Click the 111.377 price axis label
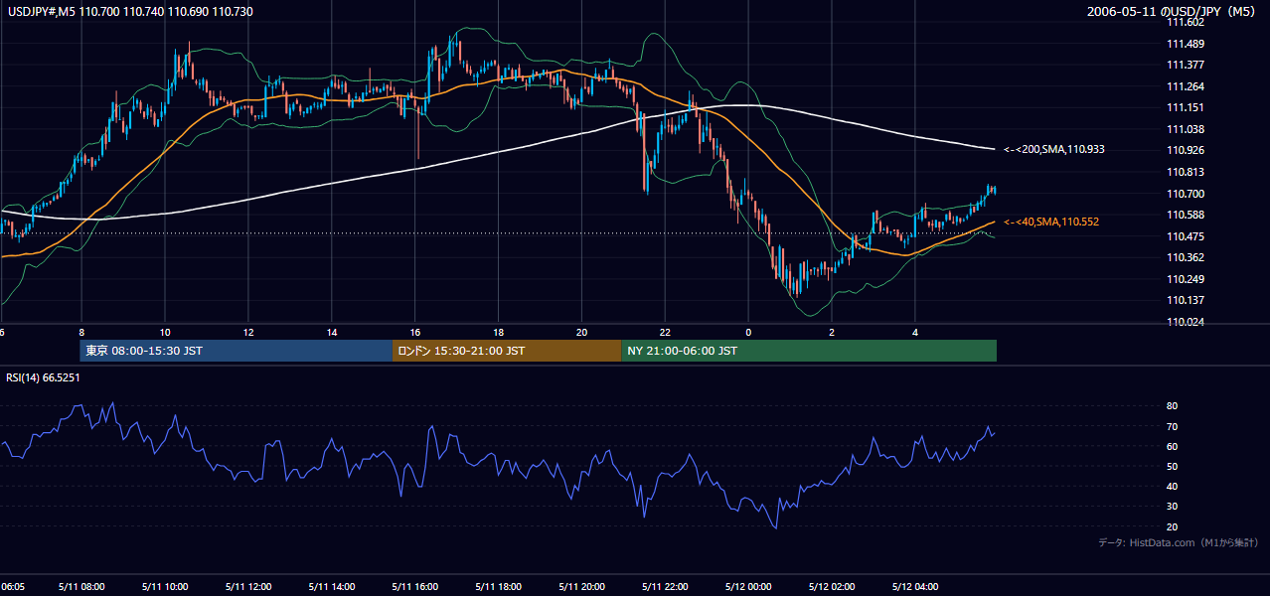This screenshot has width=1270, height=596. pyautogui.click(x=1185, y=65)
